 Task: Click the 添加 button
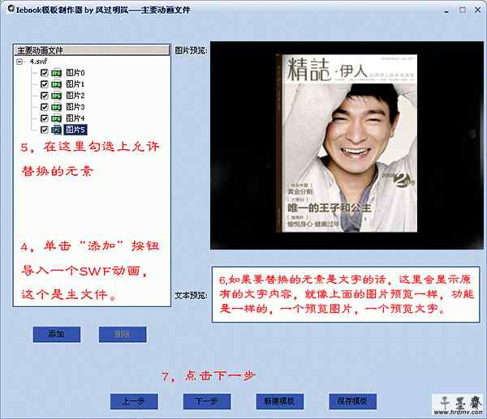pyautogui.click(x=57, y=335)
